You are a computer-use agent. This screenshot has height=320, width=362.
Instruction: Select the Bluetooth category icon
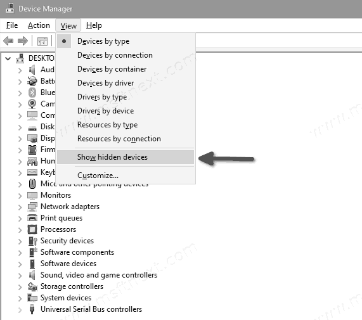tap(32, 93)
